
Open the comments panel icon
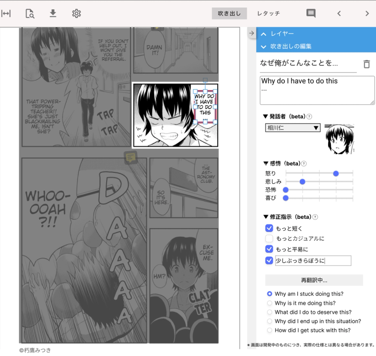pyautogui.click(x=311, y=14)
